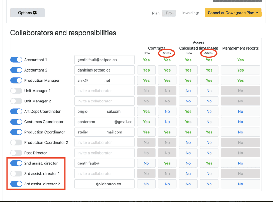Click Accountant 2 Contracts Crew Yes button
The image size is (273, 202).
[146, 70]
